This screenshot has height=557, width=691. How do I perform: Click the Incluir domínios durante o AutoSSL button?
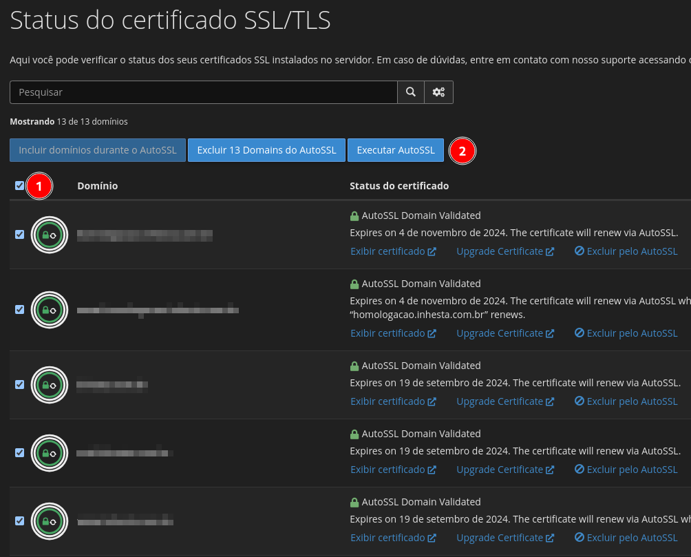(x=98, y=150)
